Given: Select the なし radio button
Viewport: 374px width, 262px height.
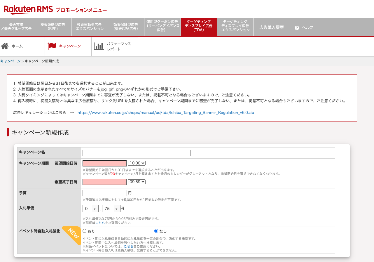Looking at the screenshot, I should (156, 231).
